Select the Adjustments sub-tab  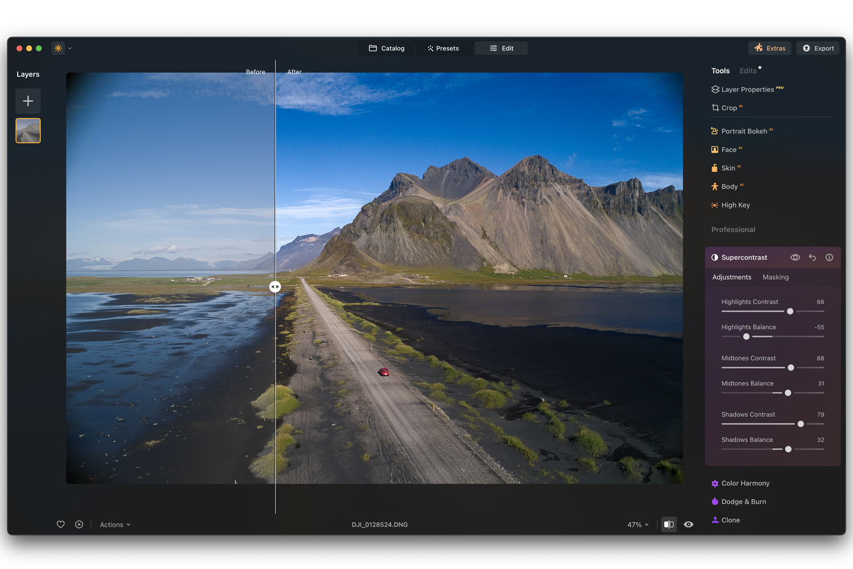pyautogui.click(x=731, y=277)
